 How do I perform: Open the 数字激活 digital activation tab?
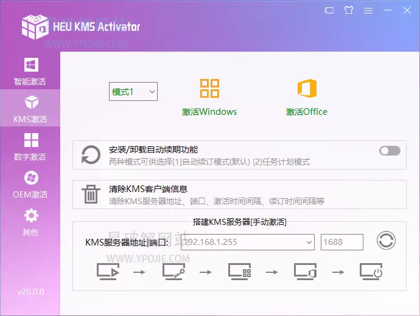(x=30, y=146)
